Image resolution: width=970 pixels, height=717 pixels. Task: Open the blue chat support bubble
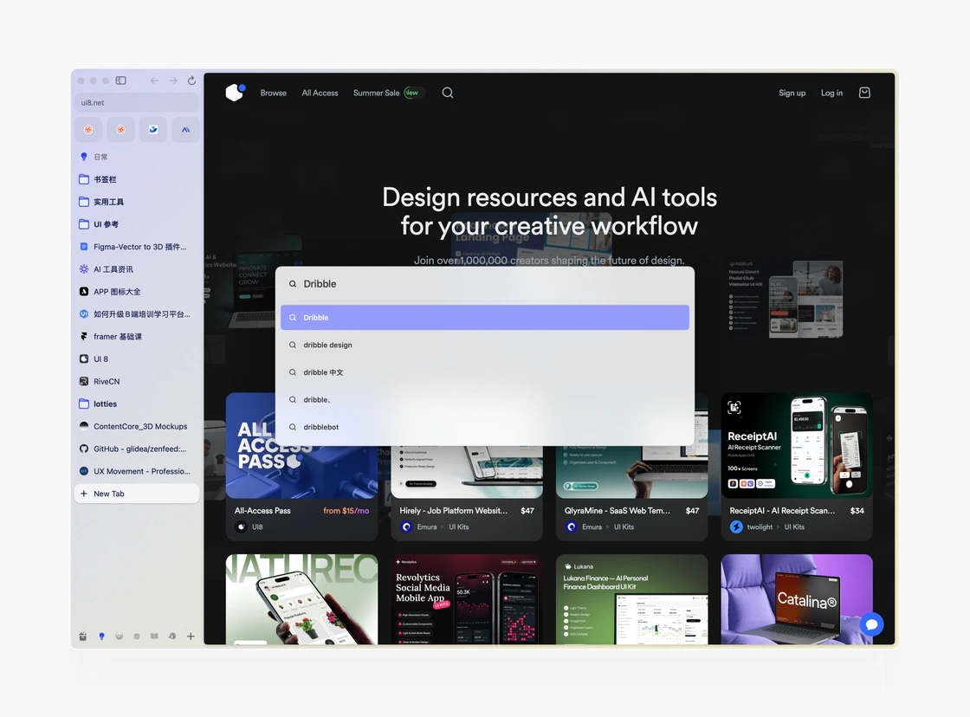pyautogui.click(x=871, y=624)
